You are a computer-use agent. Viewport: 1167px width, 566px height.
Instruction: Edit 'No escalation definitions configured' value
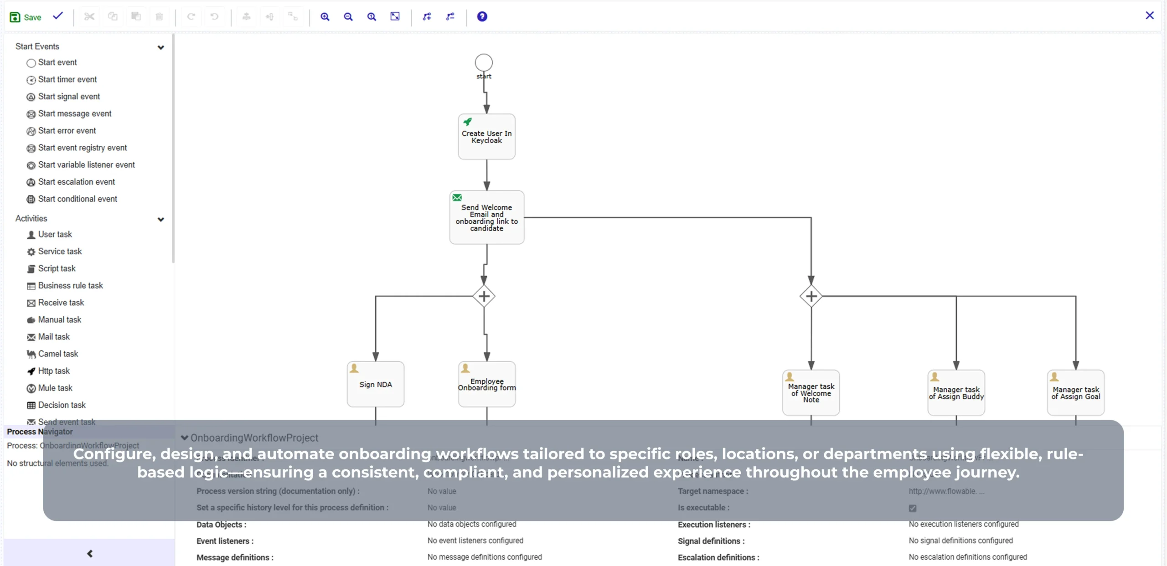(x=968, y=557)
